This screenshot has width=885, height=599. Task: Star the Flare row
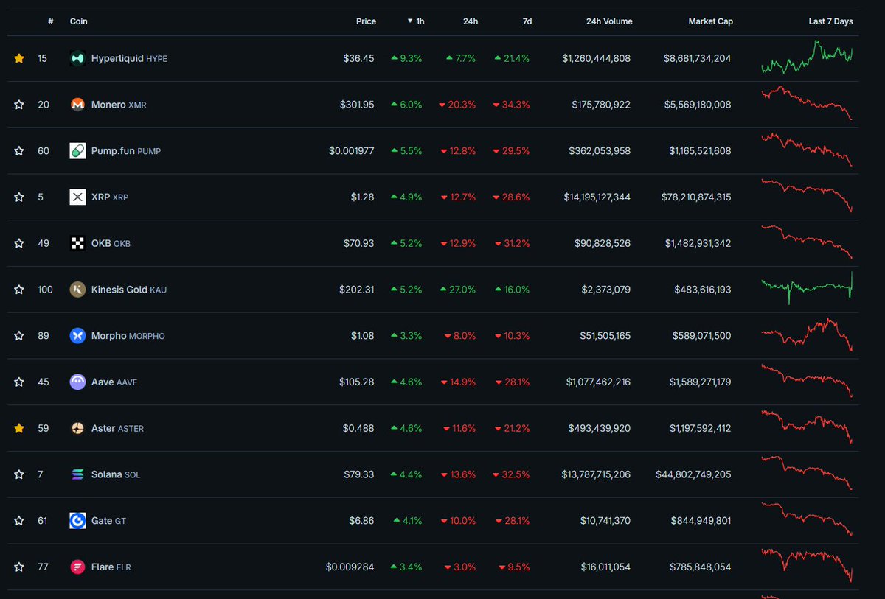click(19, 567)
